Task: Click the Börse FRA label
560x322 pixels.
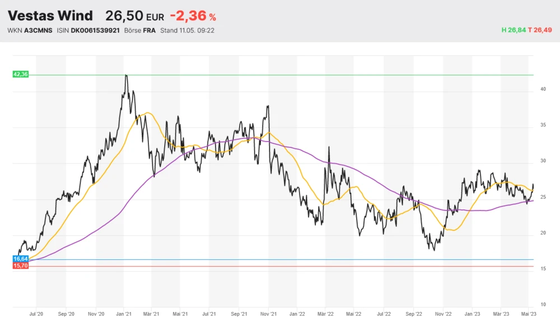Action: [x=139, y=30]
